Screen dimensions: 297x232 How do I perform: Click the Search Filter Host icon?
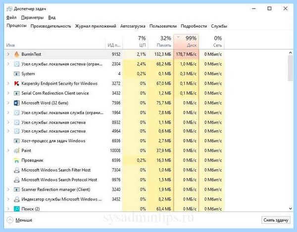17,170
